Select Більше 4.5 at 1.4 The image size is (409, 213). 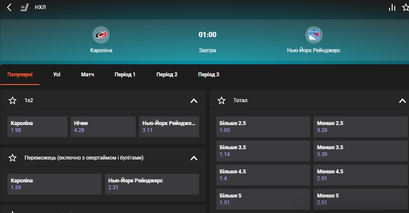click(x=263, y=175)
